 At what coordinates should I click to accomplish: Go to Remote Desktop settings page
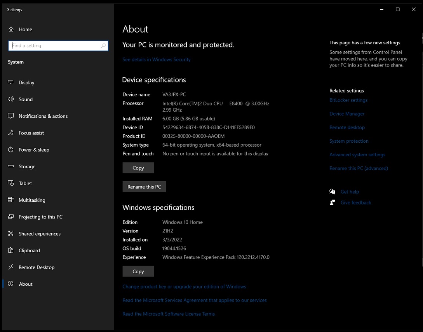(37, 267)
